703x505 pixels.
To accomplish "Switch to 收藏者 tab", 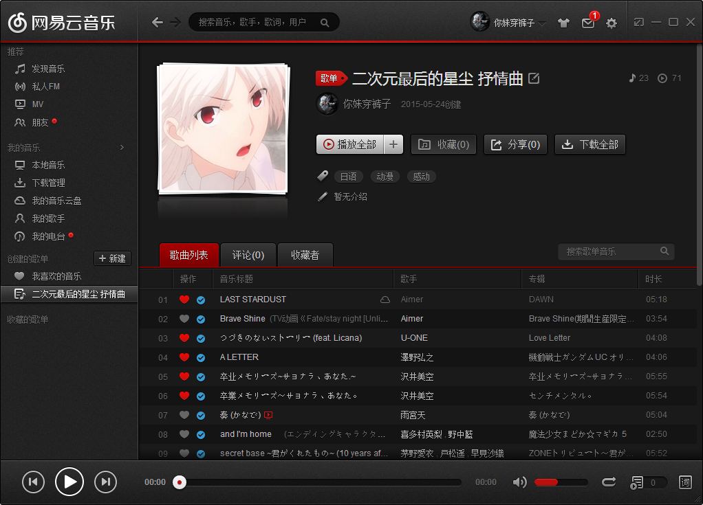I will pyautogui.click(x=305, y=255).
